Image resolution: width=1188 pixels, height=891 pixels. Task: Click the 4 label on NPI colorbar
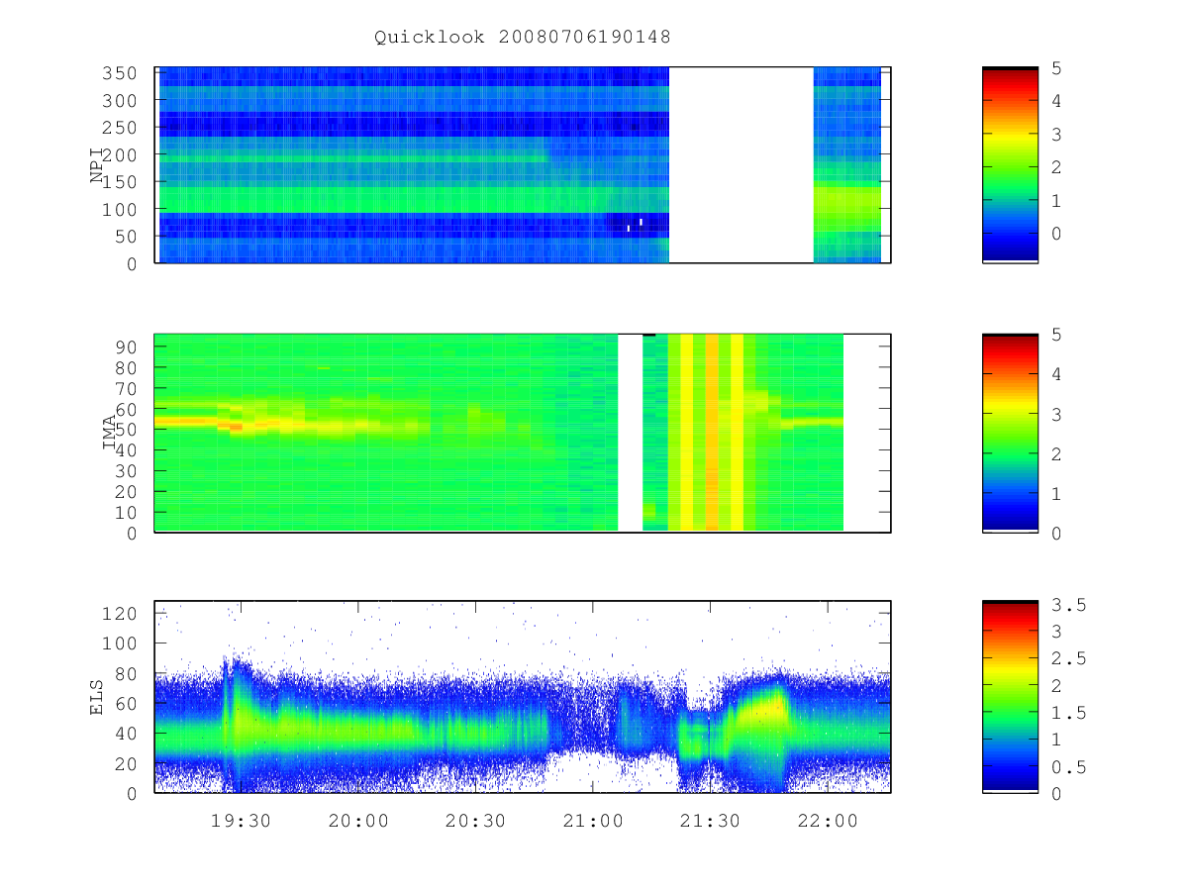coord(1055,101)
